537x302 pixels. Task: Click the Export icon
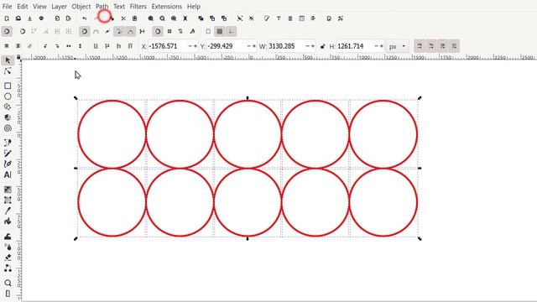pyautogui.click(x=69, y=18)
